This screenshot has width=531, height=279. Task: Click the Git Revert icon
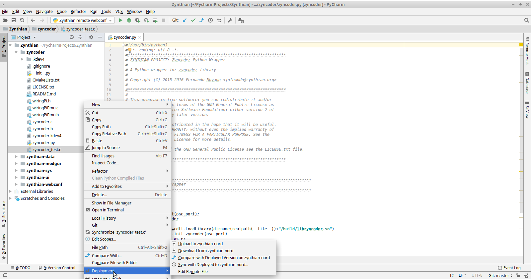pos(219,20)
